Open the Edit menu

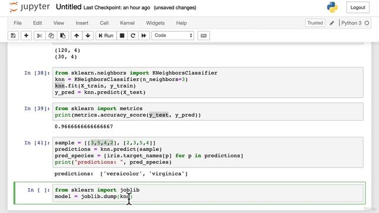(x=37, y=23)
